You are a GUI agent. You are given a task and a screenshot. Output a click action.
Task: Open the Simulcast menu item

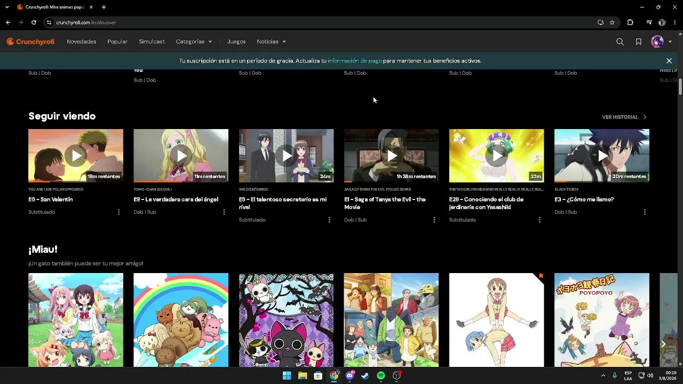coord(152,42)
